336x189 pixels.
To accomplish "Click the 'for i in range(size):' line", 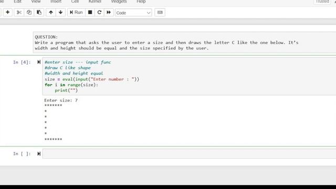I will click(x=71, y=85).
